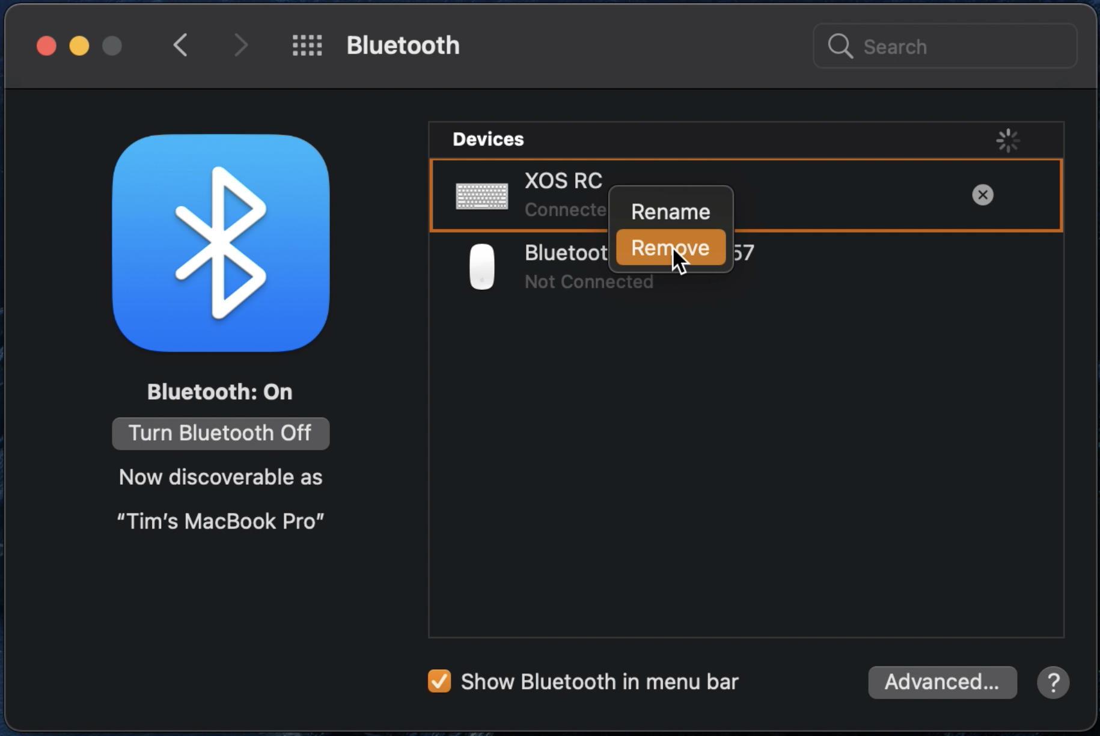This screenshot has height=736, width=1100.
Task: Select the XOS RC device name
Action: (563, 180)
